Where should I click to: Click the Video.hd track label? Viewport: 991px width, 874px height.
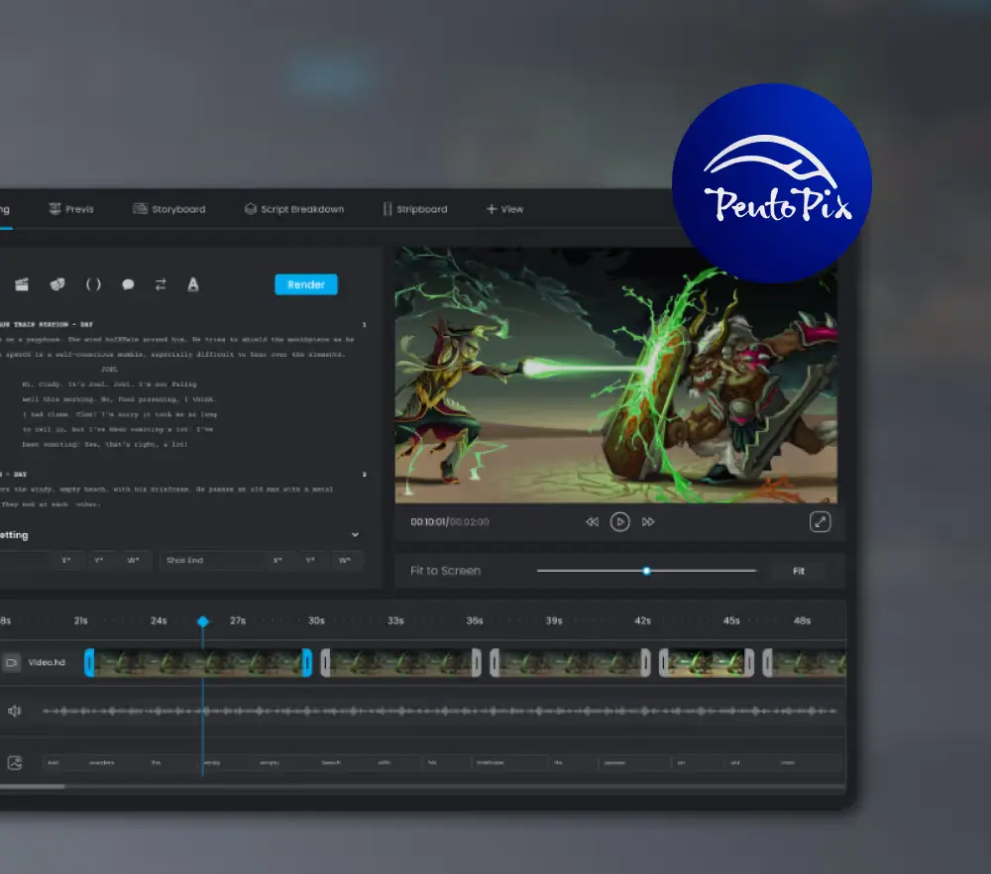[47, 662]
